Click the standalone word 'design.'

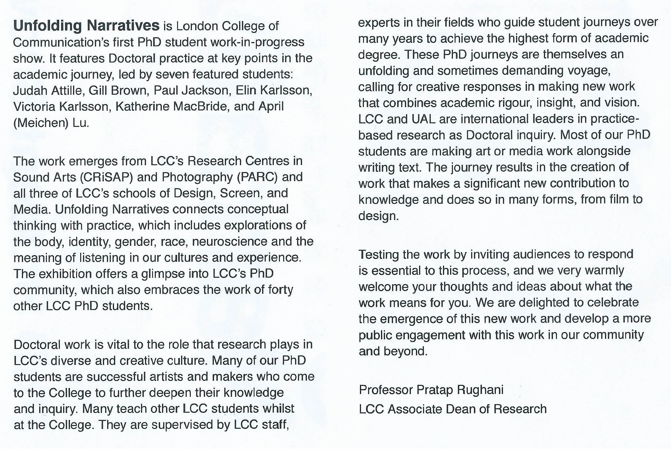(378, 216)
